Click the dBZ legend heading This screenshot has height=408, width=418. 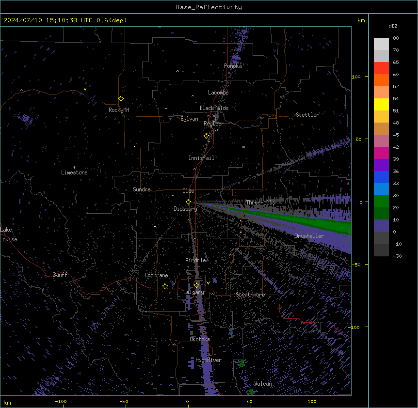[x=393, y=26]
